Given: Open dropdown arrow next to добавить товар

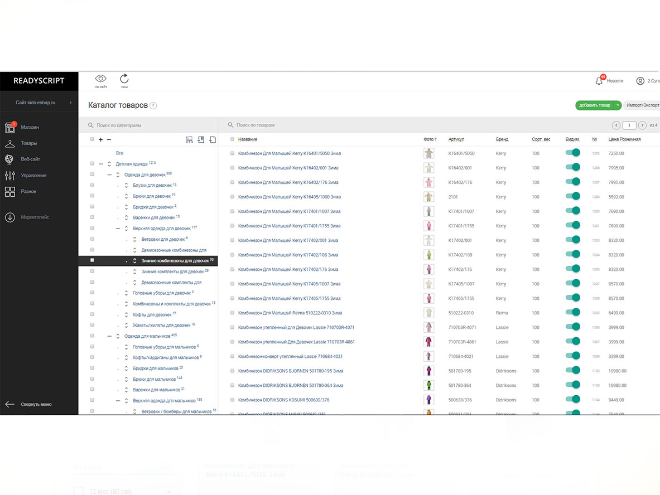Looking at the screenshot, I should [x=618, y=105].
